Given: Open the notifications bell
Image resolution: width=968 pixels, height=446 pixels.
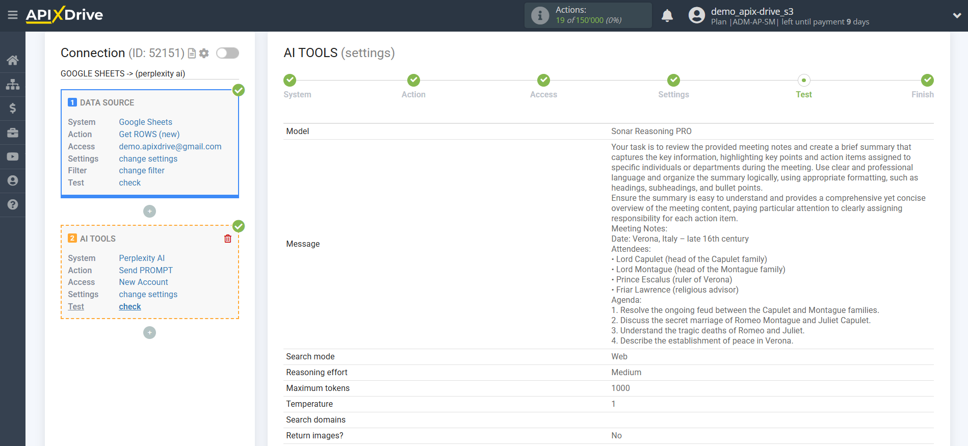Looking at the screenshot, I should pyautogui.click(x=667, y=15).
